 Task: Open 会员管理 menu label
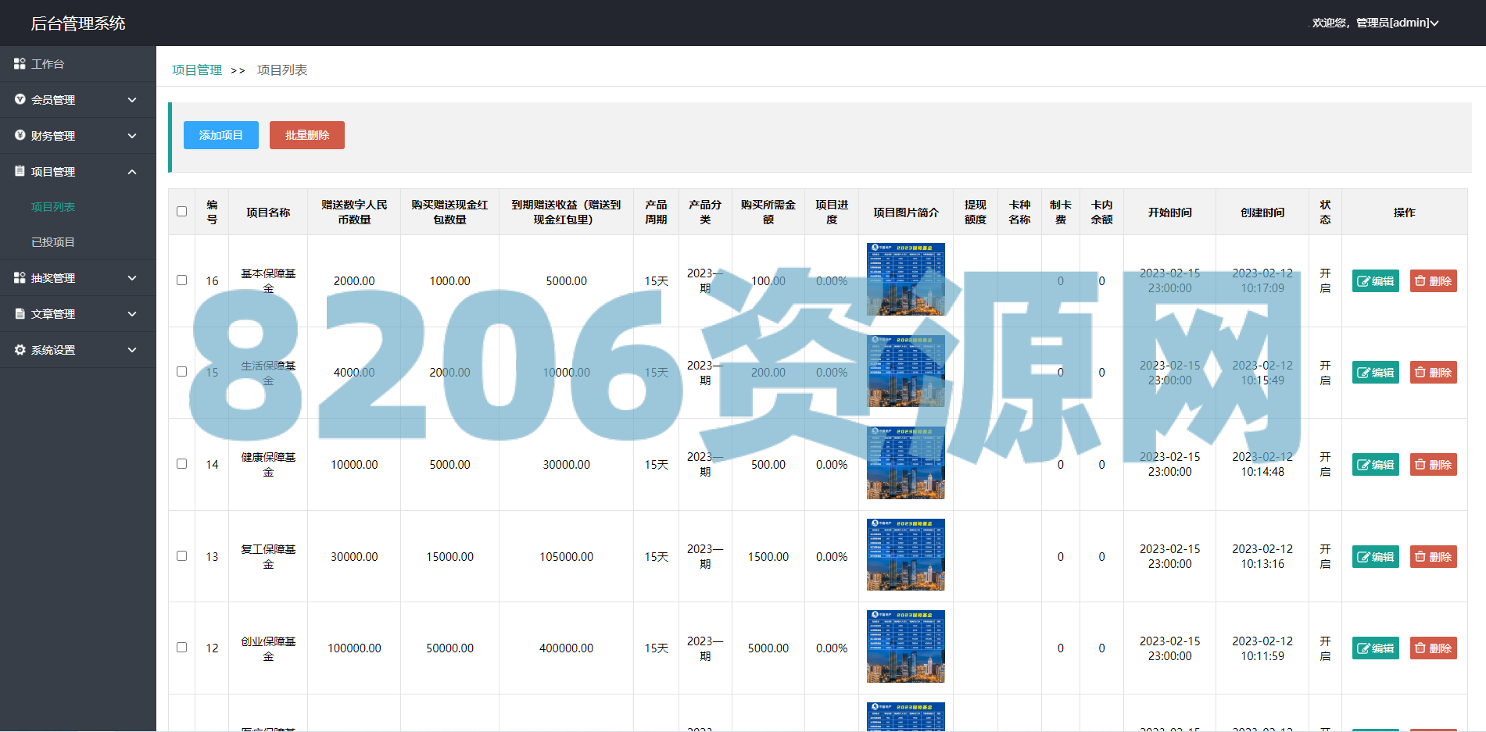pos(53,100)
